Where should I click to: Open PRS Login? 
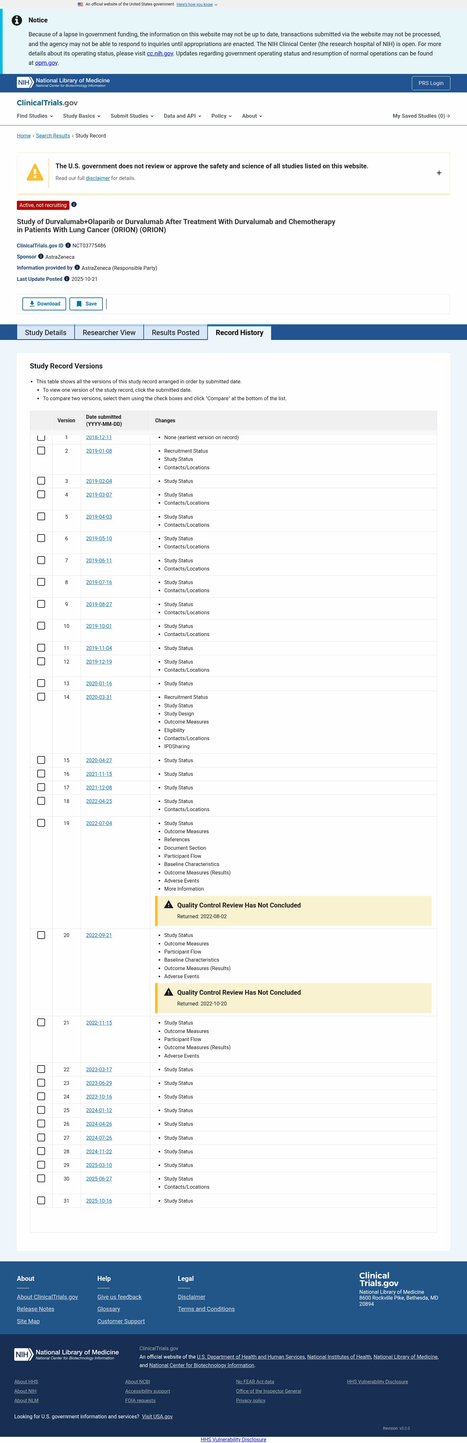tap(431, 83)
